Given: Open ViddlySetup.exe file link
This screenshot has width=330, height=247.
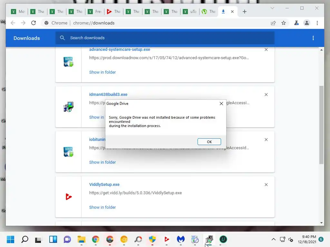Looking at the screenshot, I should tap(104, 185).
